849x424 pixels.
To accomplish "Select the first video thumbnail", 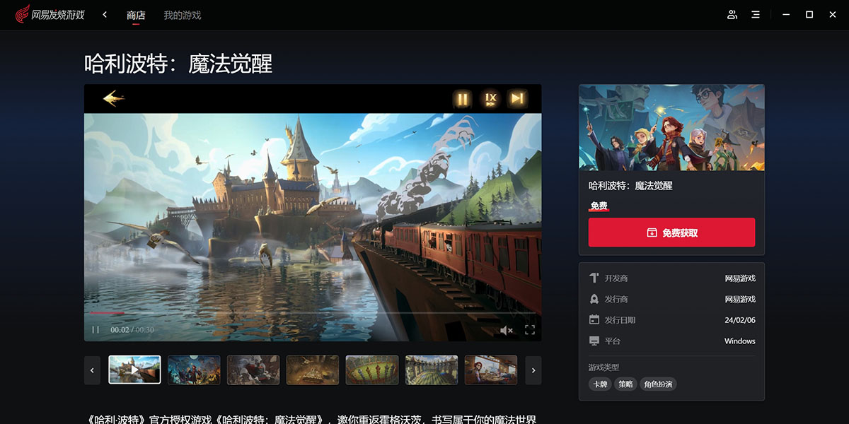I will pos(134,370).
